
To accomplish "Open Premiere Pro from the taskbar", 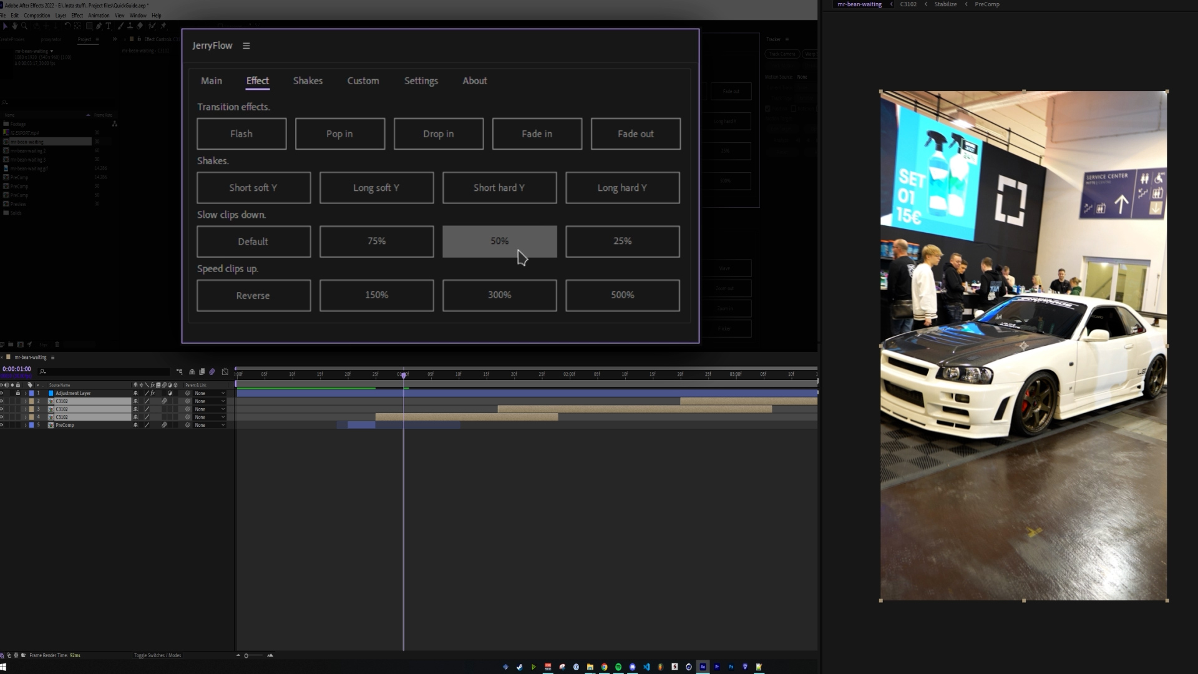I will point(717,667).
